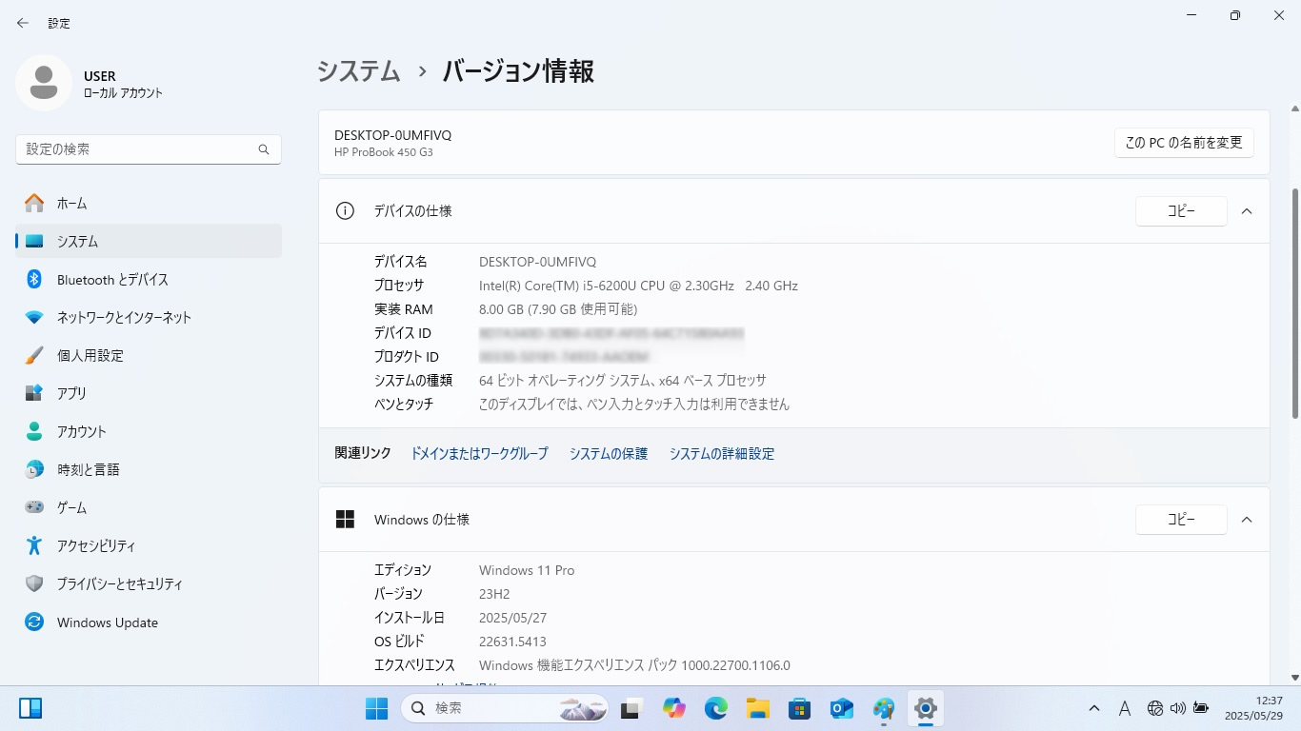Click the IME 'A' input indicator in tray
Viewport: 1301px width, 731px height.
pos(1125,708)
